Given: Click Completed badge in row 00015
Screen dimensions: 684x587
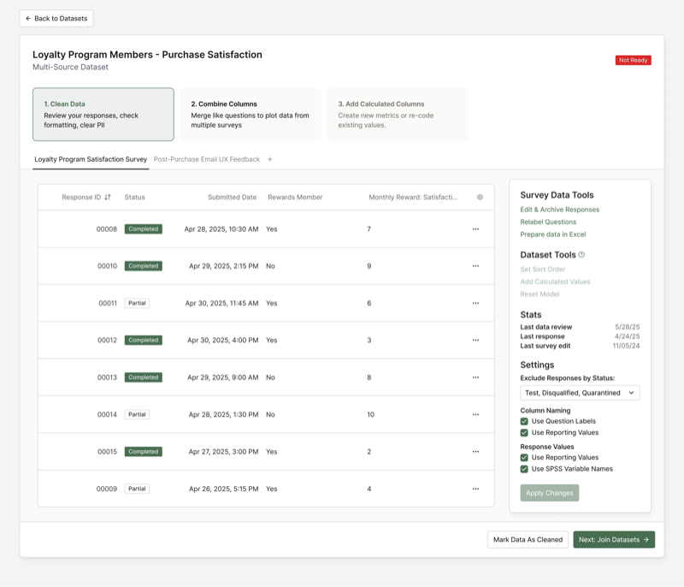Looking at the screenshot, I should (143, 452).
